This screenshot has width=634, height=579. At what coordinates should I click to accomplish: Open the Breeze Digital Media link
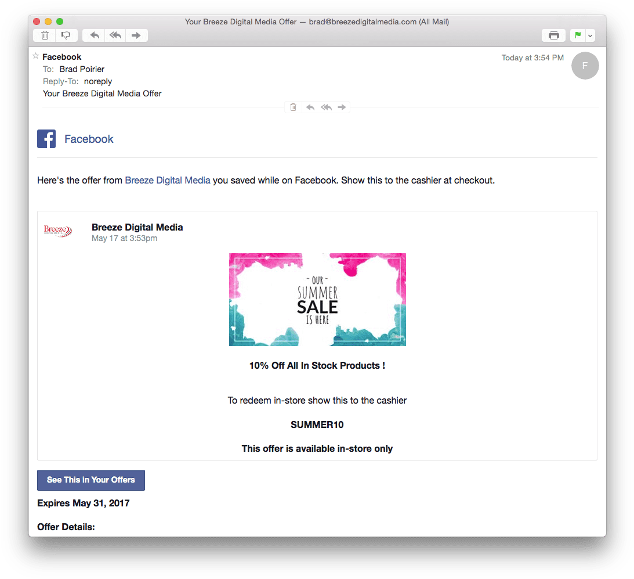tap(167, 180)
